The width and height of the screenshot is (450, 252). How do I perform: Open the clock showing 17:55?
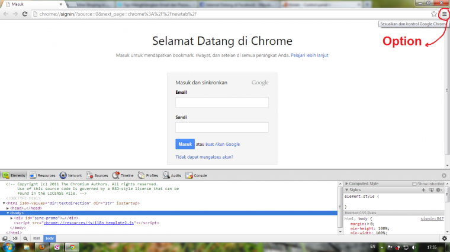click(x=432, y=247)
